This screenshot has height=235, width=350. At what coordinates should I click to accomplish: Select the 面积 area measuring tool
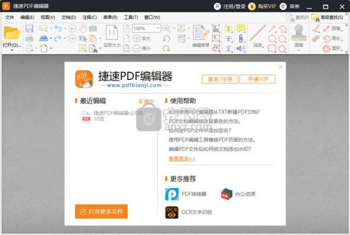pyautogui.click(x=332, y=48)
